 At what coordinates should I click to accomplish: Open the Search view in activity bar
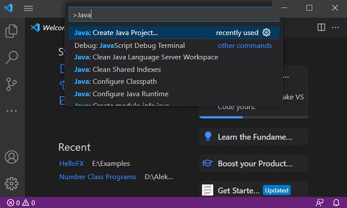pos(12,58)
